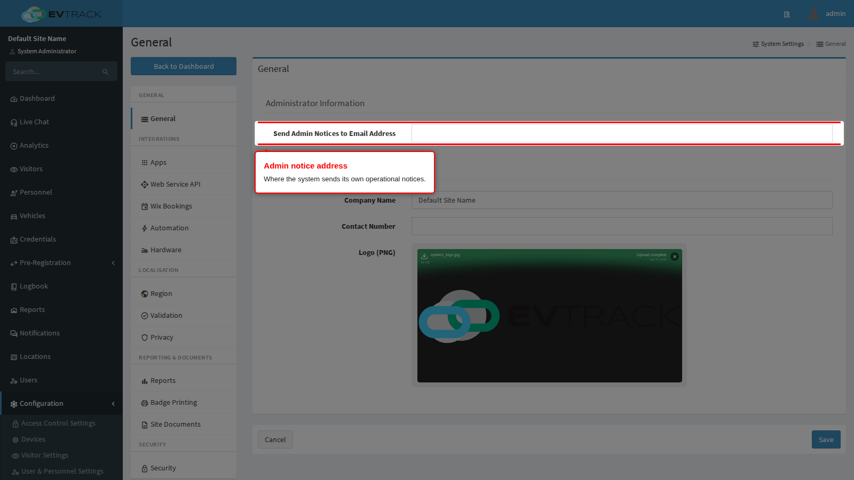The height and width of the screenshot is (480, 854).
Task: Click the Save button
Action: click(x=826, y=439)
